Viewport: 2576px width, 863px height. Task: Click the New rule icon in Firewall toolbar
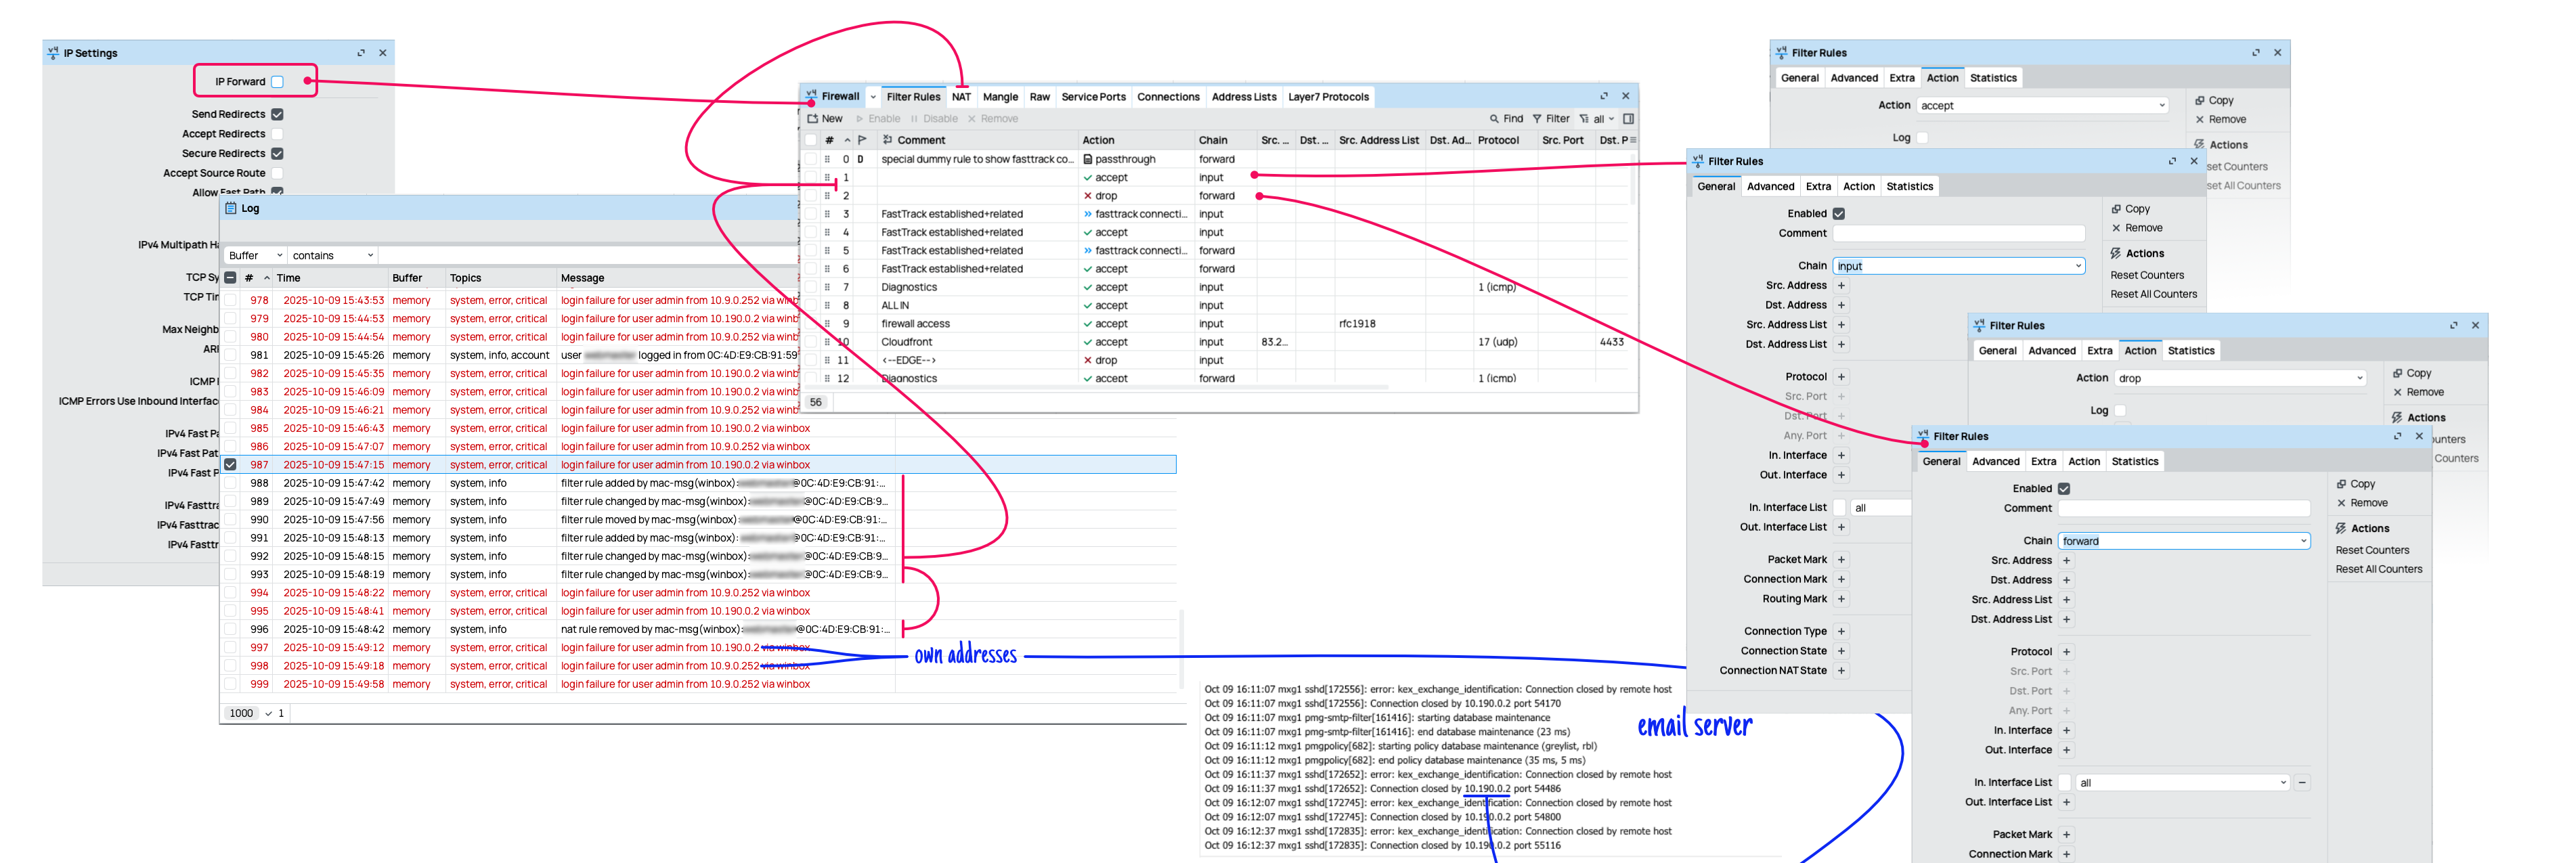coord(814,119)
